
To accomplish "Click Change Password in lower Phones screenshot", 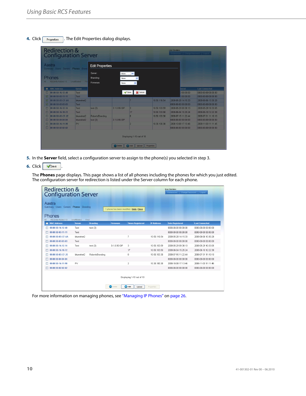I will pos(189,192).
